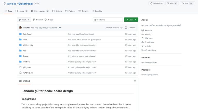Click the Activity link in About

(x=148, y=34)
